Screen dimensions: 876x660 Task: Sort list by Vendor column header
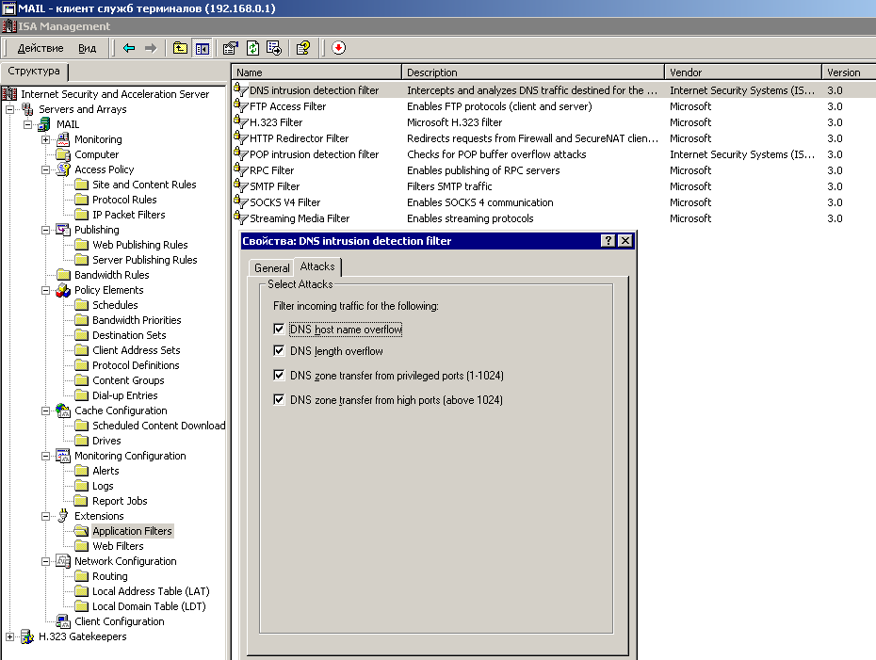tap(742, 72)
